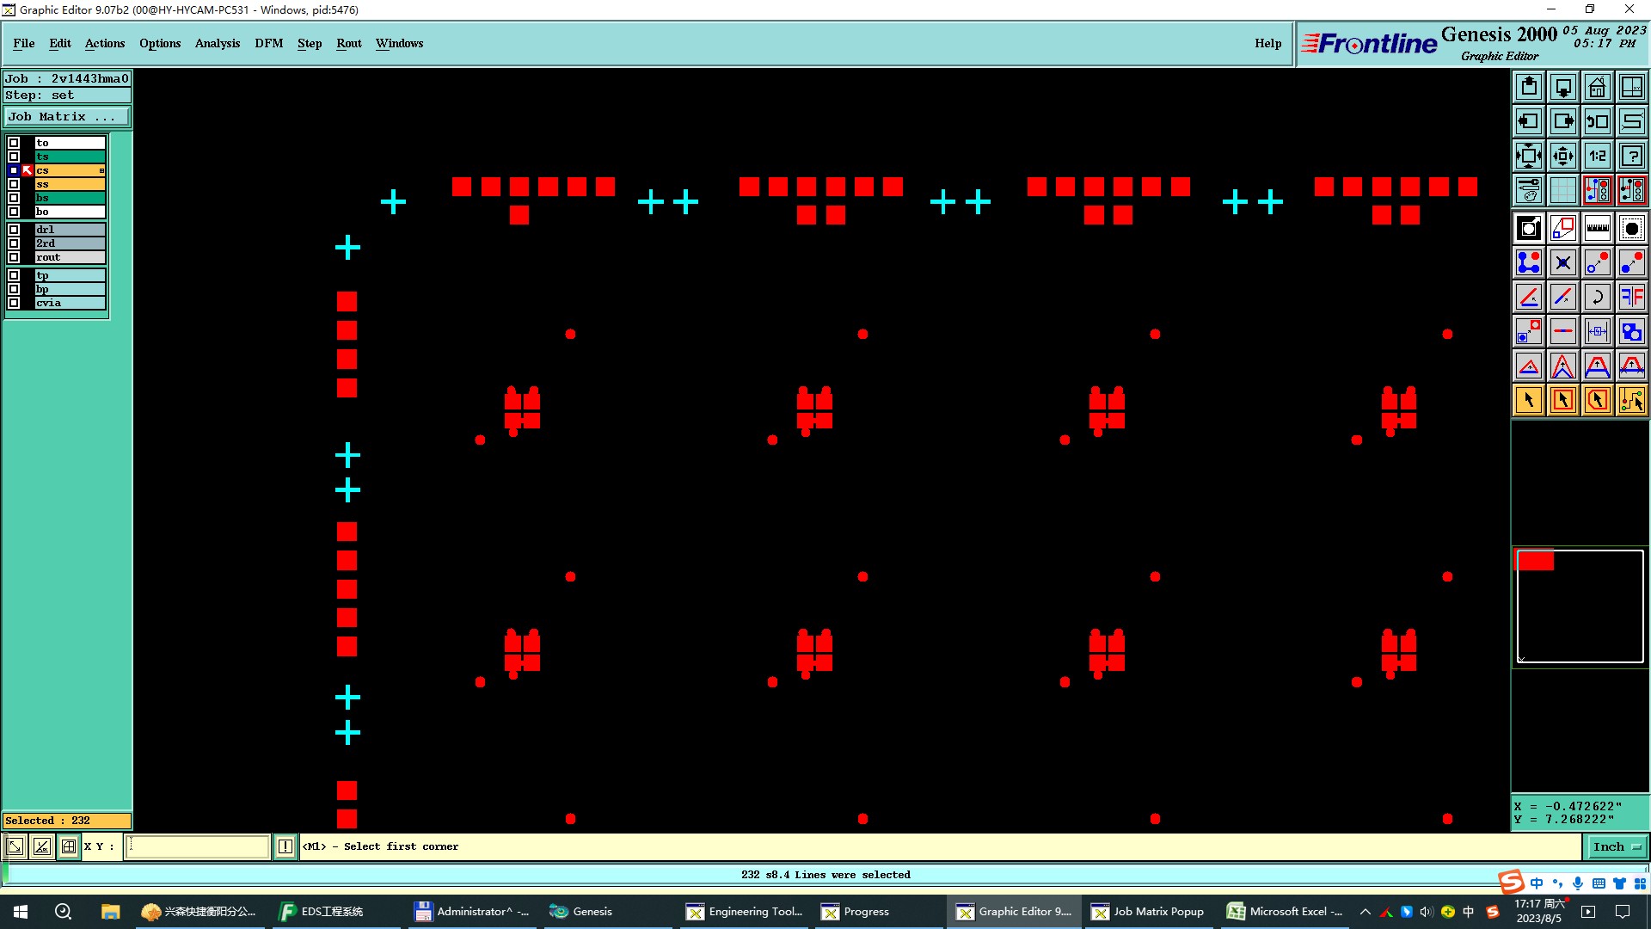Click the delete feature X icon
The height and width of the screenshot is (929, 1651).
tap(1563, 262)
